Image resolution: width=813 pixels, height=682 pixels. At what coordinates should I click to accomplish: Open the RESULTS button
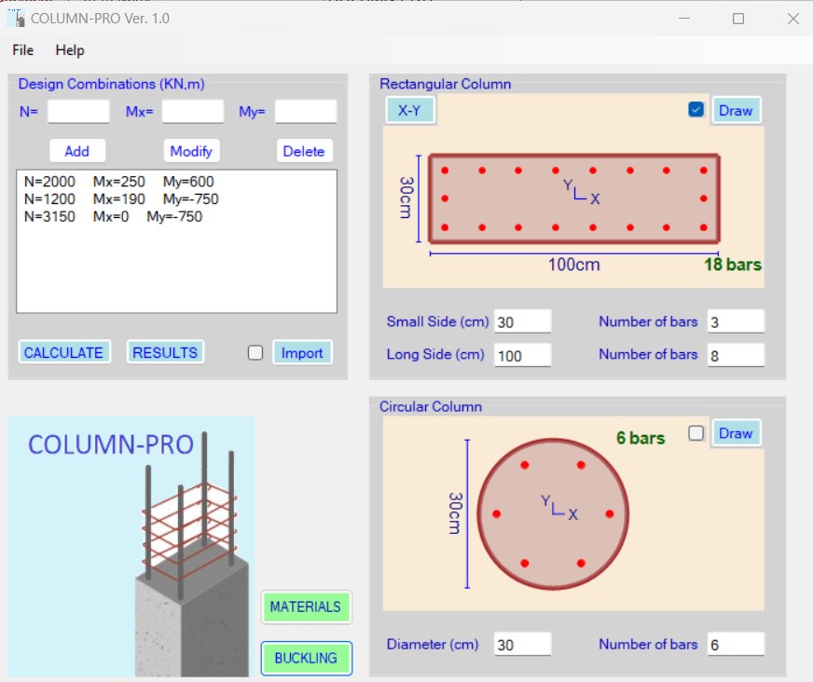click(165, 352)
